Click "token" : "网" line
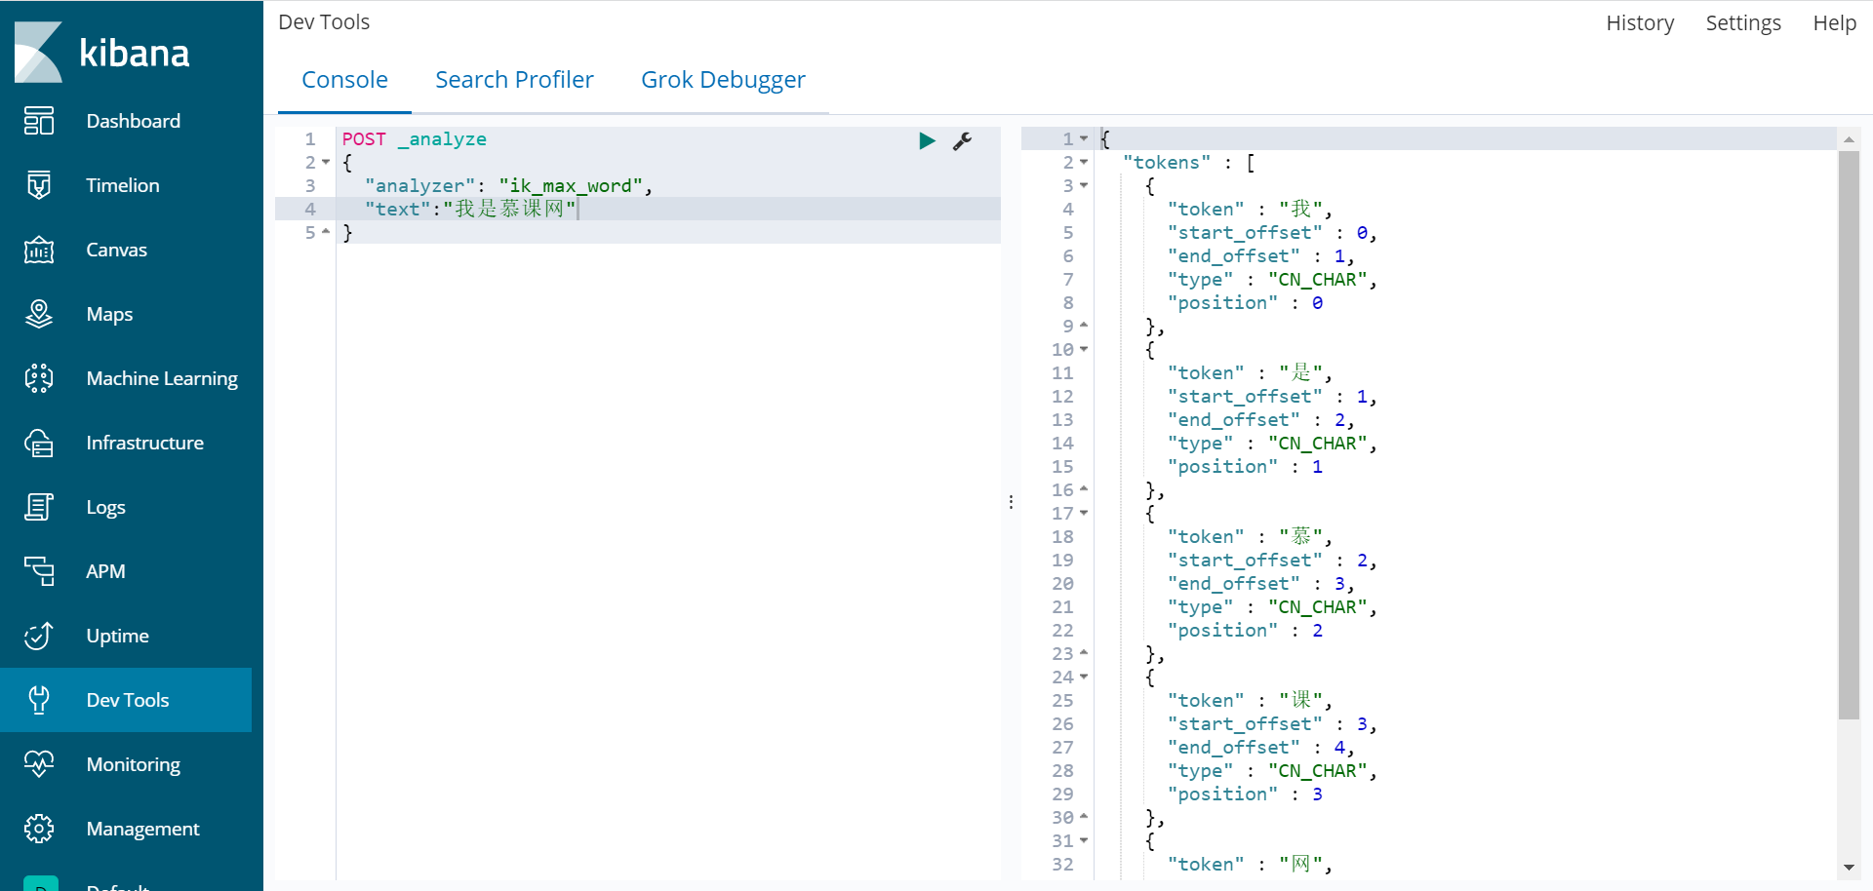The width and height of the screenshot is (1873, 891). point(1250,864)
